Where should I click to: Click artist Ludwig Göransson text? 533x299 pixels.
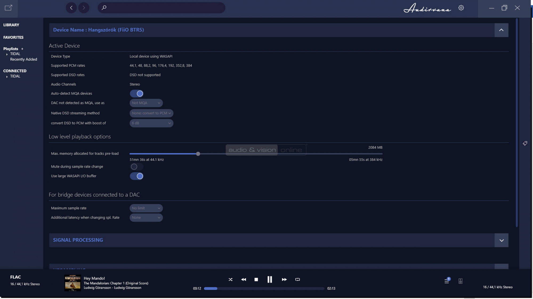coord(112,288)
